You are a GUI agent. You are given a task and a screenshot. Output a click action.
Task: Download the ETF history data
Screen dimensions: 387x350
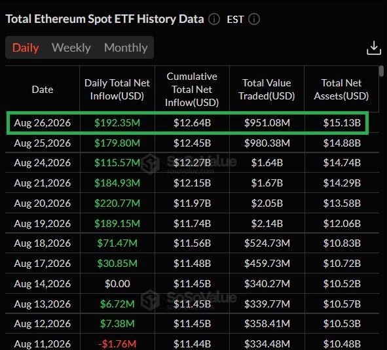[374, 48]
